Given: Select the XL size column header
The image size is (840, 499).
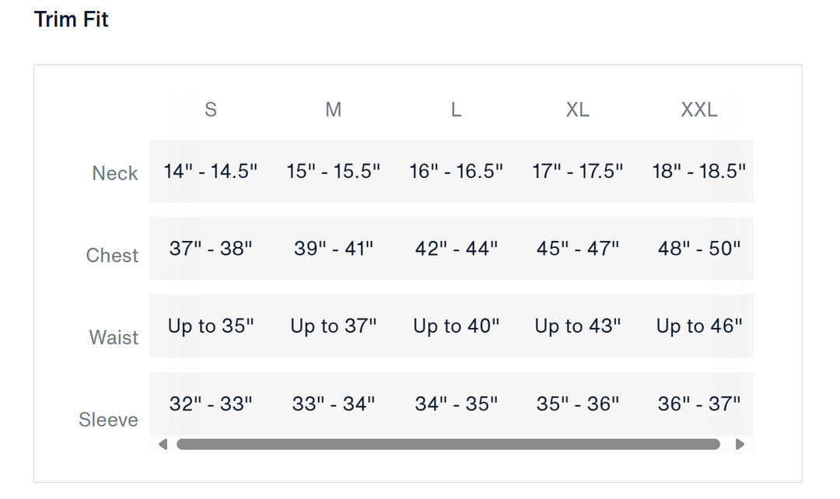Looking at the screenshot, I should 577,110.
